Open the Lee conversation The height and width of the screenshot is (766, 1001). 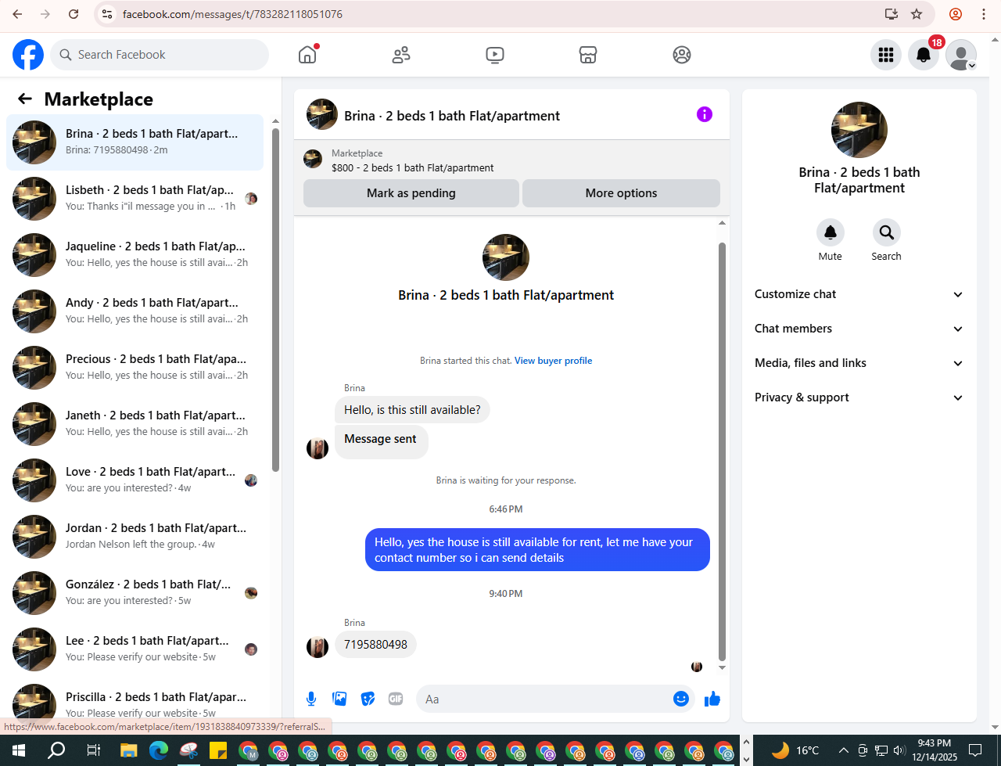tap(135, 649)
